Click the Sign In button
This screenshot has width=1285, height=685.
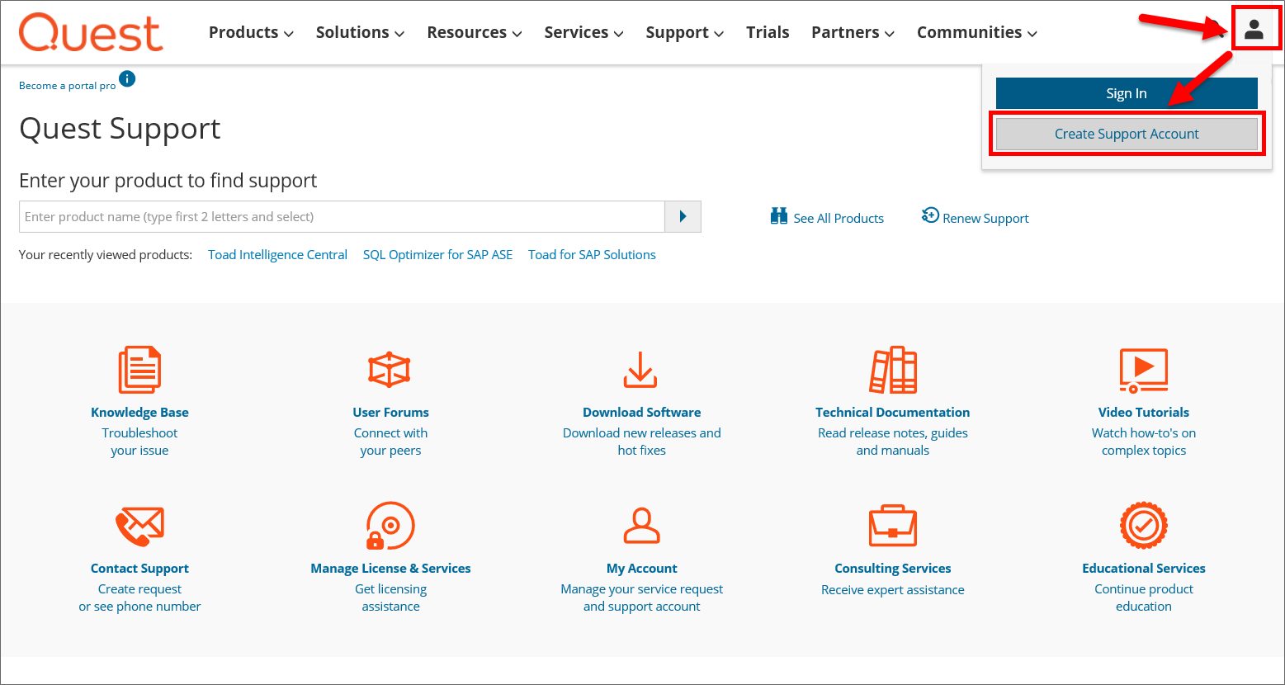click(x=1127, y=93)
